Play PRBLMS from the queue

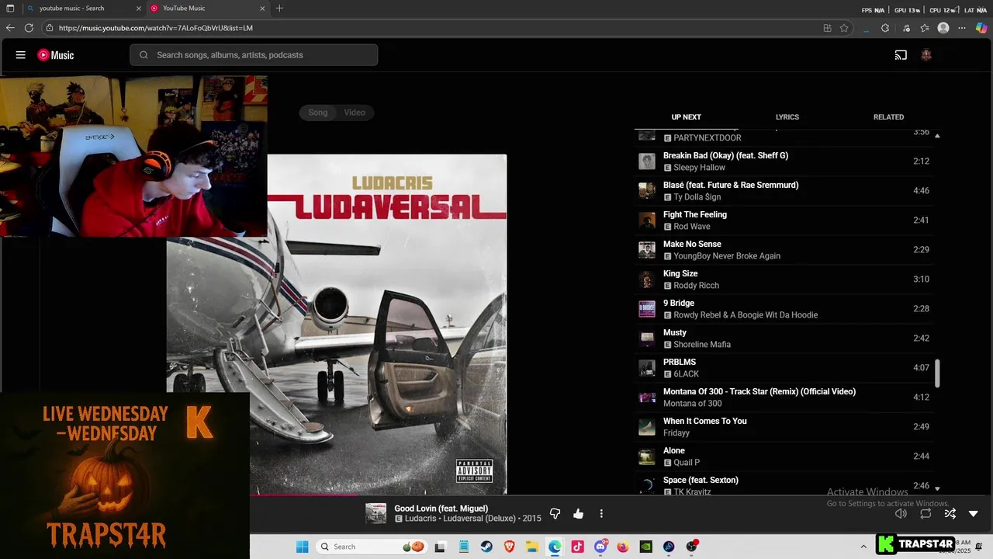click(x=784, y=368)
